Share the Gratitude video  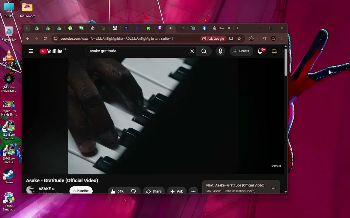[154, 191]
